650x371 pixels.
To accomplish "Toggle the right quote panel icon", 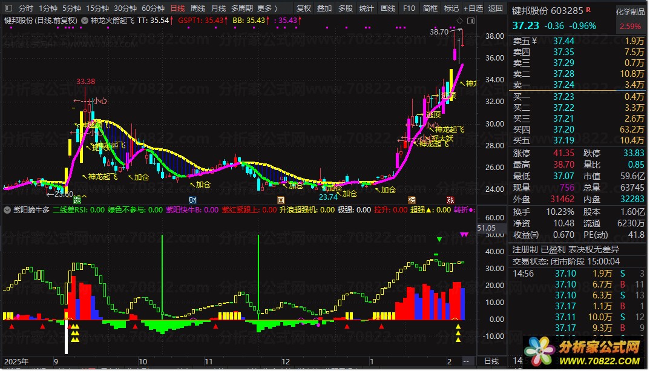I will pyautogui.click(x=471, y=21).
